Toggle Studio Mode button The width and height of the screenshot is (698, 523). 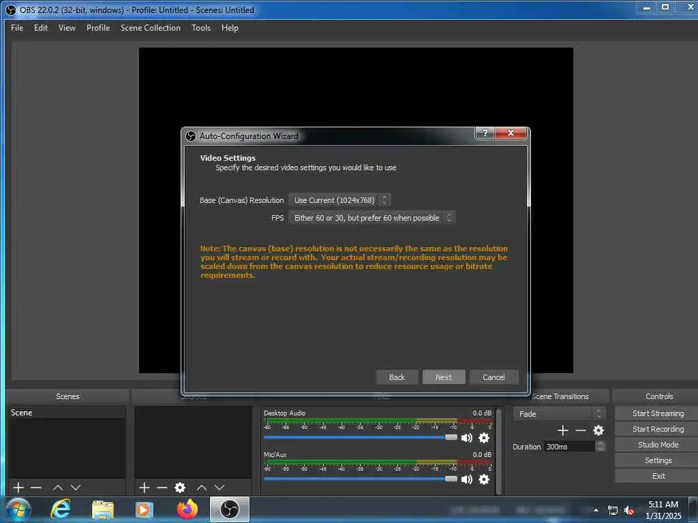click(658, 445)
